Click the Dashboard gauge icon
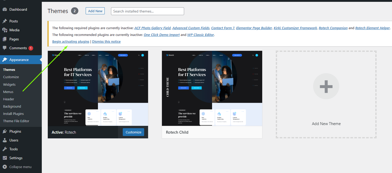The width and height of the screenshot is (392, 173). pyautogui.click(x=5, y=9)
